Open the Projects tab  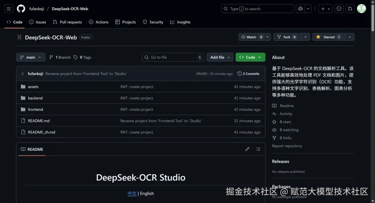[x=126, y=22]
